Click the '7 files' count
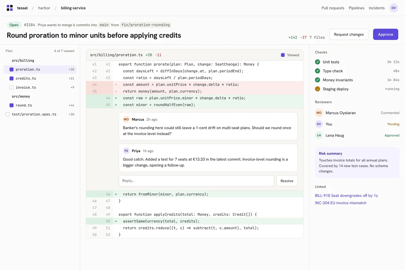405x270 pixels. coord(317,37)
